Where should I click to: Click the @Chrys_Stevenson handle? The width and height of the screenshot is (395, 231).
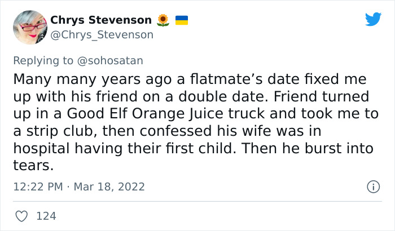102,35
